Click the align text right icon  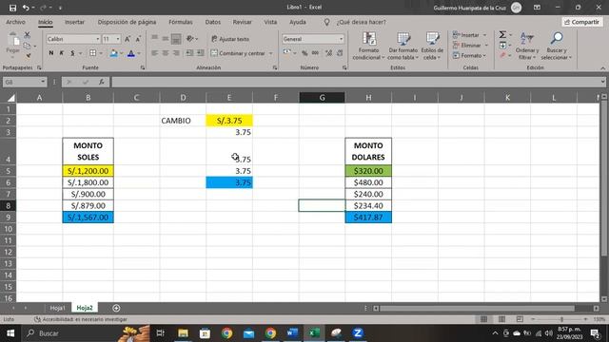pos(176,53)
